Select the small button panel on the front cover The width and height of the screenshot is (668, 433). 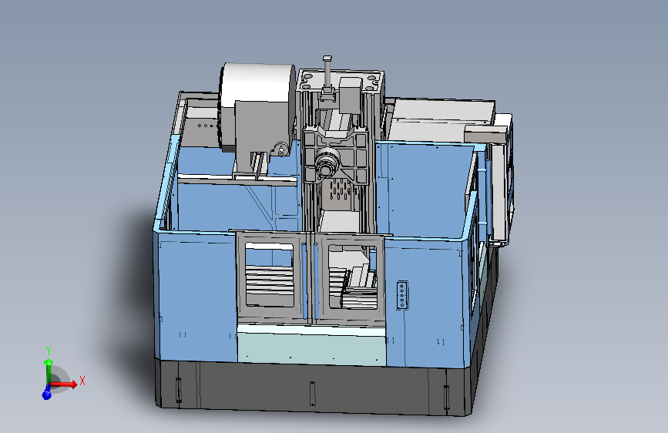pyautogui.click(x=402, y=295)
